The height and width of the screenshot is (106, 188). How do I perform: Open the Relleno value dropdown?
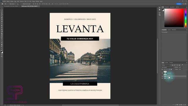point(181,69)
